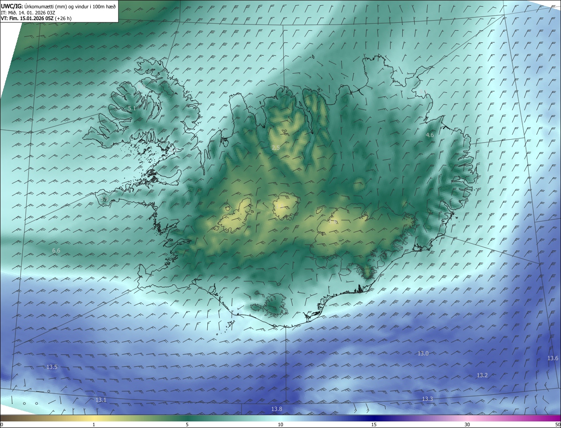
Task: Click the color scale bar under the map
Action: (x=280, y=418)
